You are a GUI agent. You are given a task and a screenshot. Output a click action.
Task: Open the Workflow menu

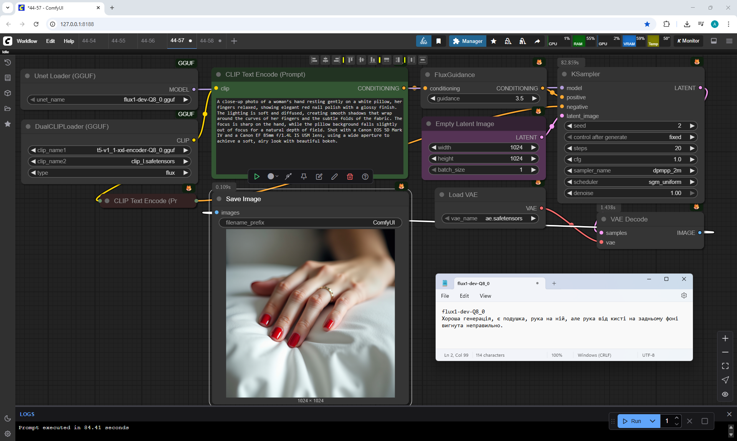click(27, 41)
